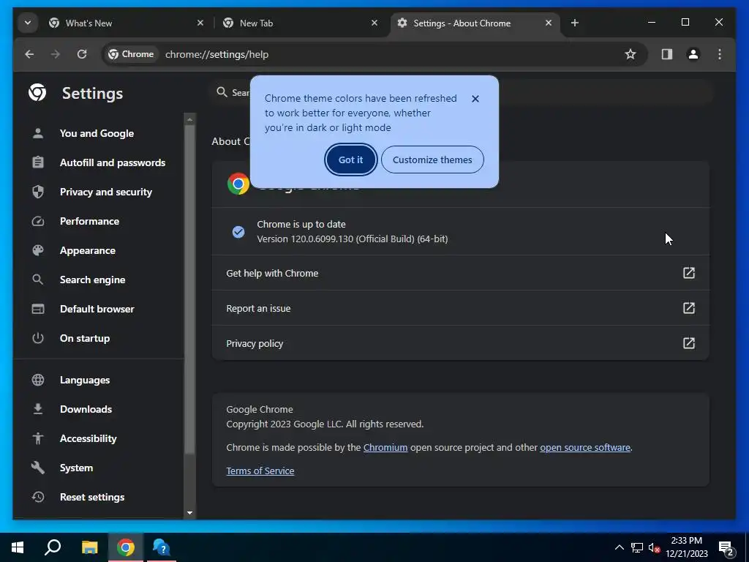This screenshot has width=749, height=562.
Task: Open Search engine settings
Action: (98, 280)
